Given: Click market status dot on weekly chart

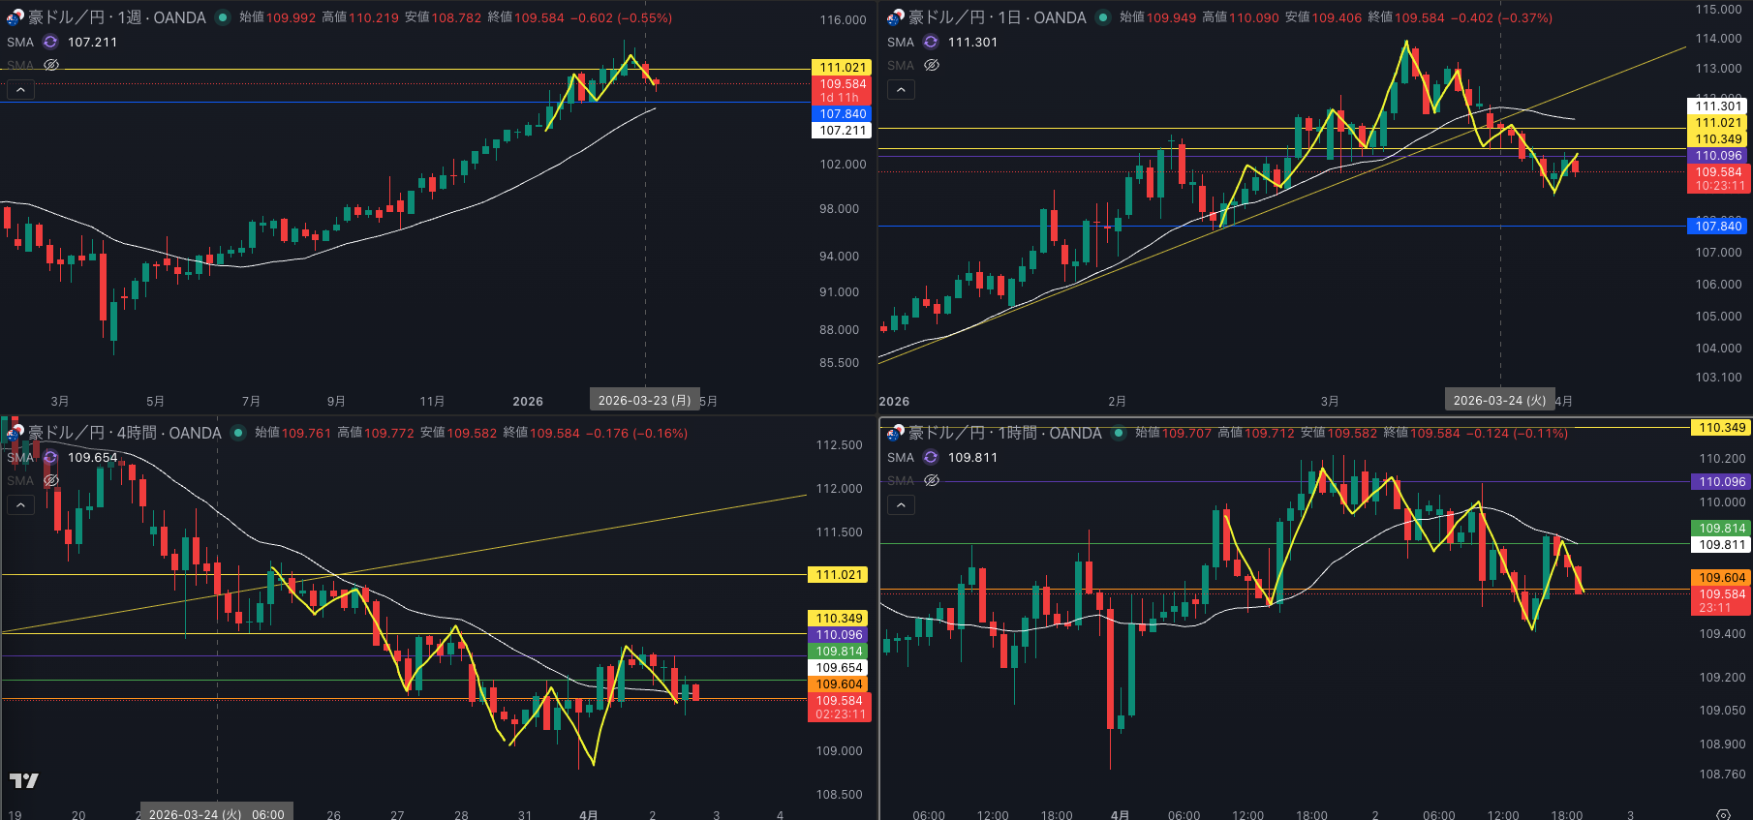Looking at the screenshot, I should pyautogui.click(x=223, y=17).
